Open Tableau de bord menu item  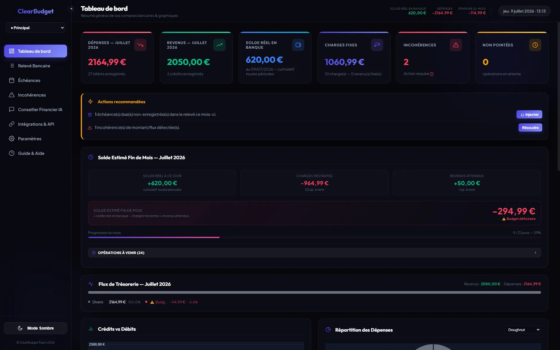click(36, 51)
